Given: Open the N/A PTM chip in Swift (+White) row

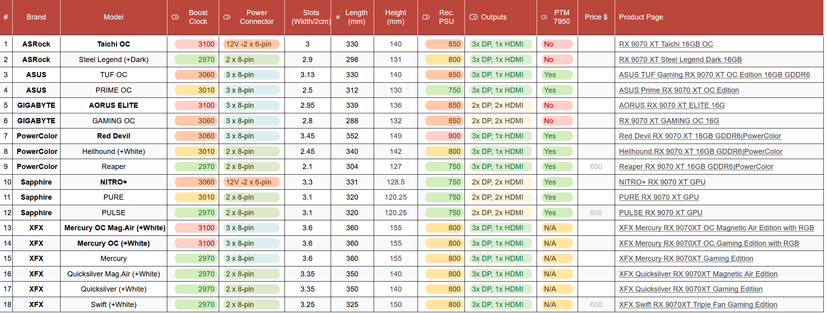Looking at the screenshot, I should point(557,305).
